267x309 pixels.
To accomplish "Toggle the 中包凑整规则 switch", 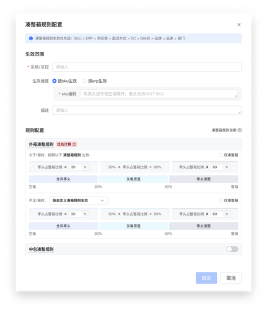I will [232, 249].
